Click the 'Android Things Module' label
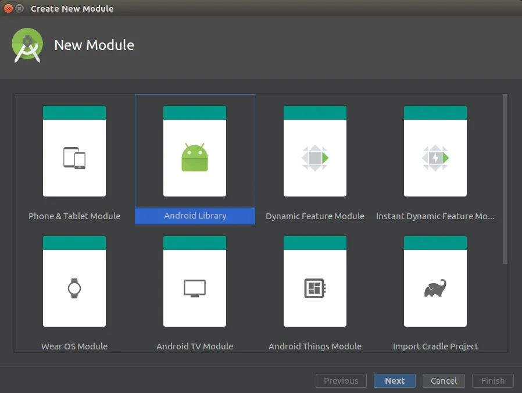The height and width of the screenshot is (393, 522). (x=315, y=346)
